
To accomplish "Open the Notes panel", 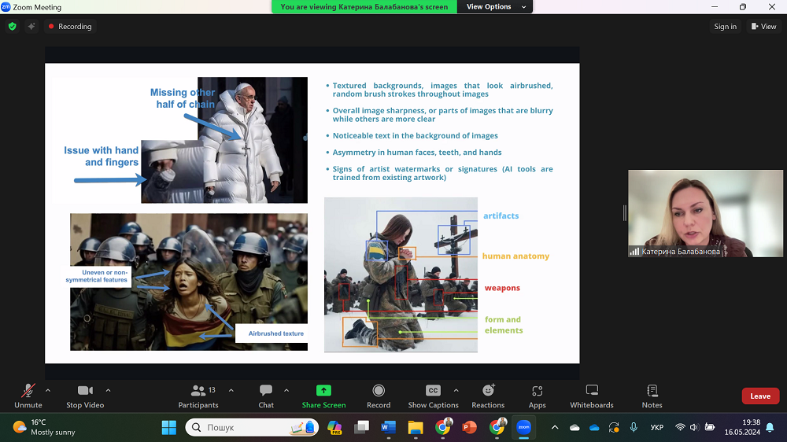I will pyautogui.click(x=652, y=391).
